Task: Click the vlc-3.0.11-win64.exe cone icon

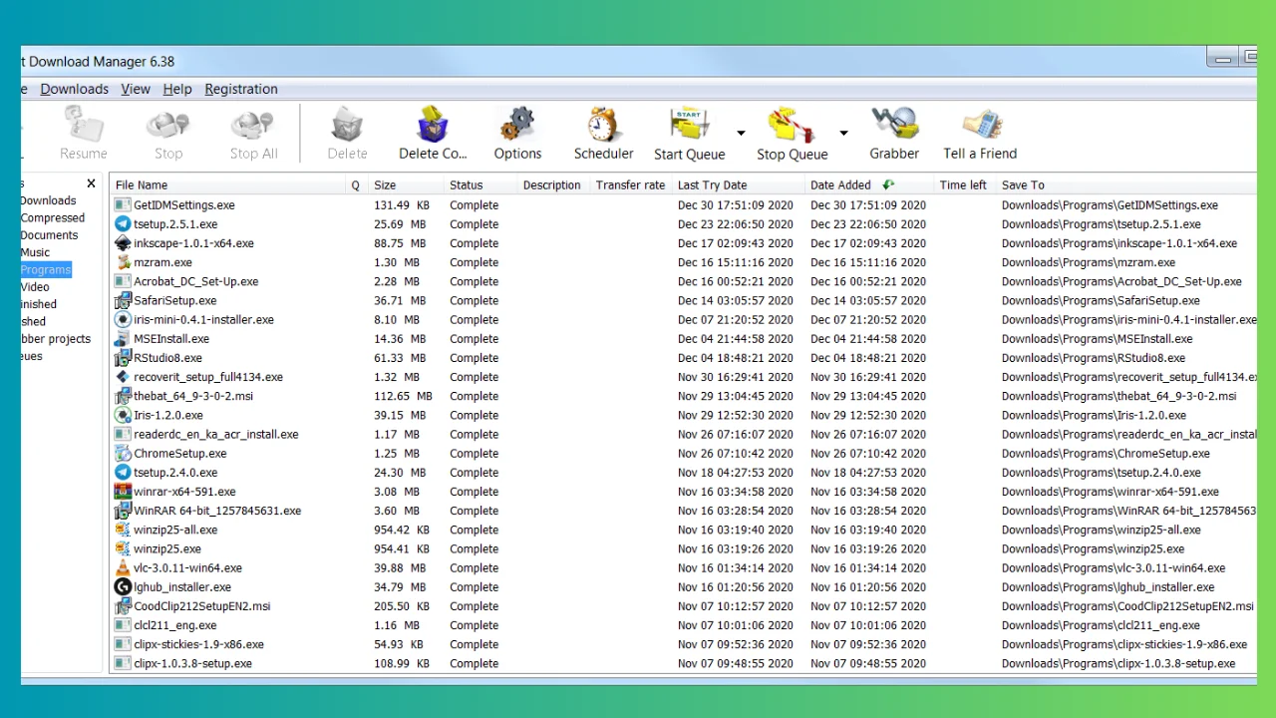Action: [x=123, y=567]
